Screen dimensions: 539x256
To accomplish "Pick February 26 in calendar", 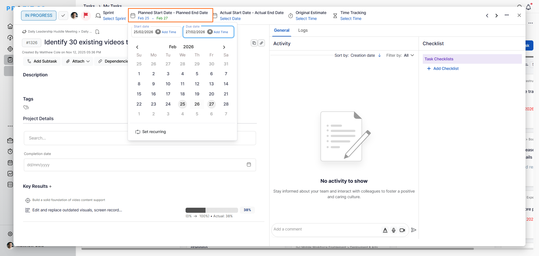I will click(x=197, y=104).
